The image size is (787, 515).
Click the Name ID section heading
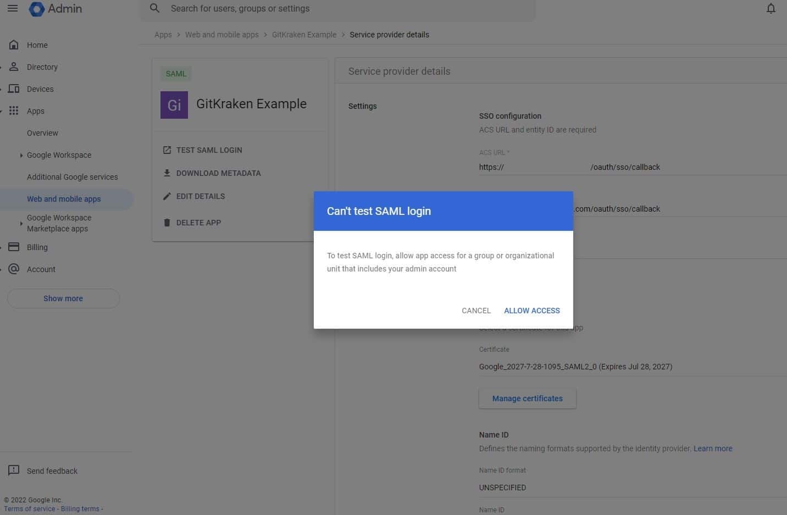click(494, 435)
